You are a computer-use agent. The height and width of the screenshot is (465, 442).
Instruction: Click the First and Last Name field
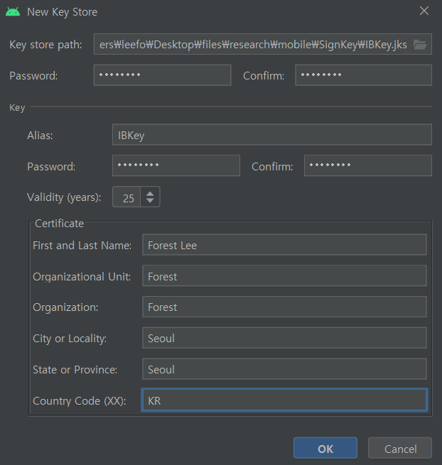tap(284, 245)
